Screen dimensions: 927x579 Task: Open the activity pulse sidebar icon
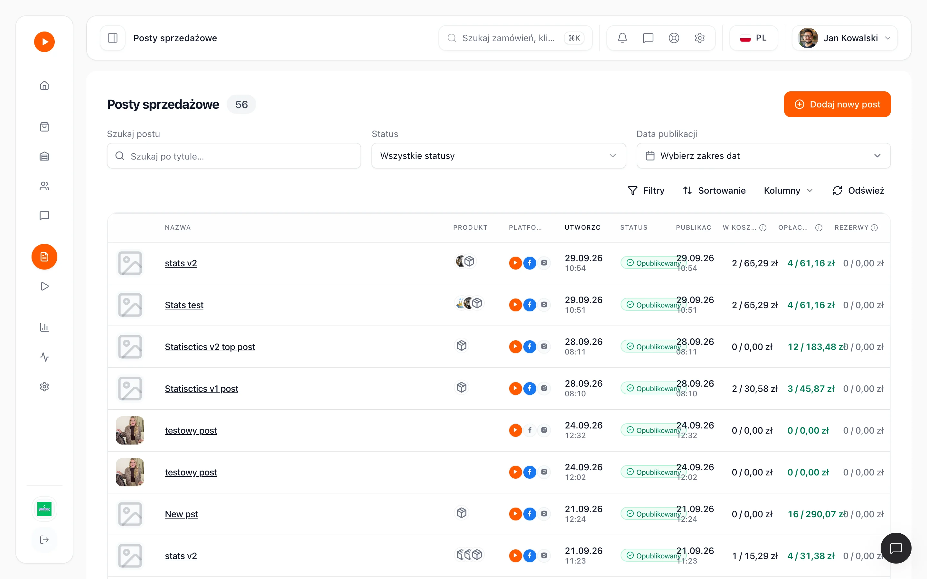44,357
